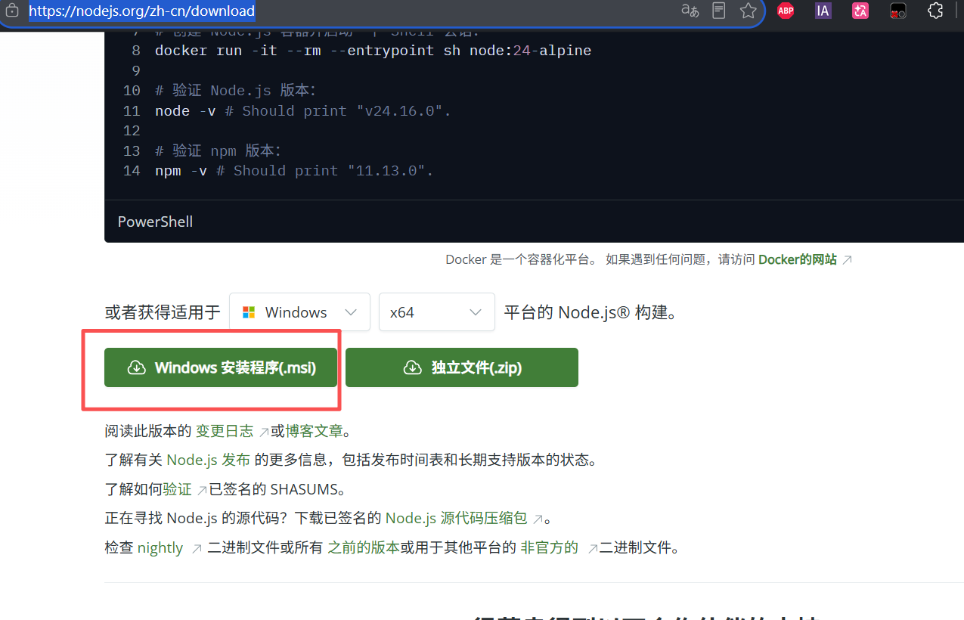Open the Docker website link

click(x=798, y=259)
